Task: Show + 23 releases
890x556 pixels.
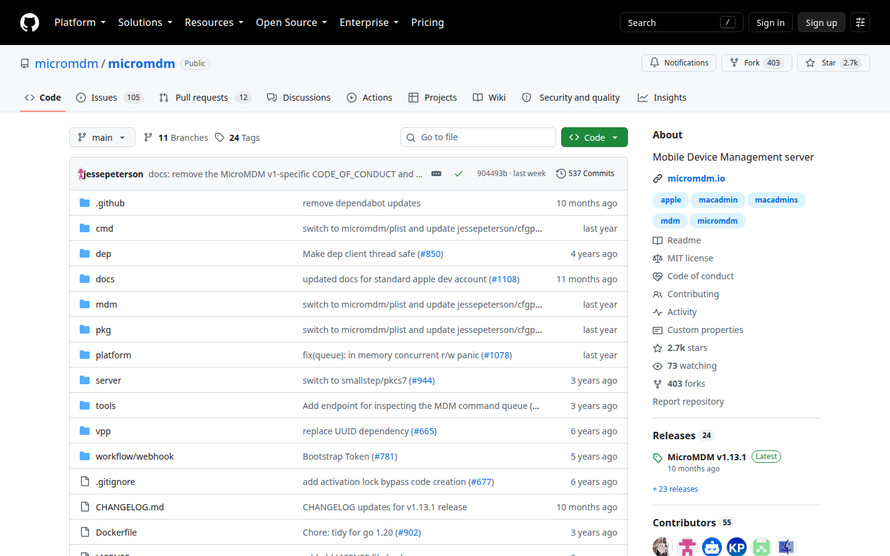Action: coord(675,489)
